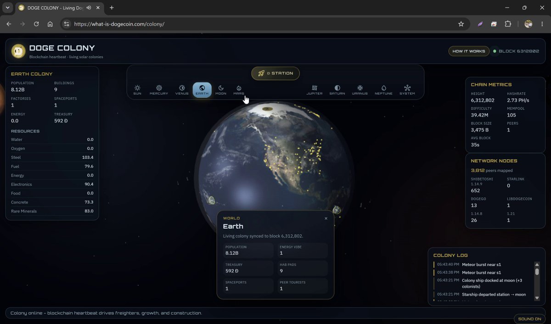This screenshot has height=324, width=551.
Task: Close the DOGE COLONY tab
Action: [x=98, y=8]
